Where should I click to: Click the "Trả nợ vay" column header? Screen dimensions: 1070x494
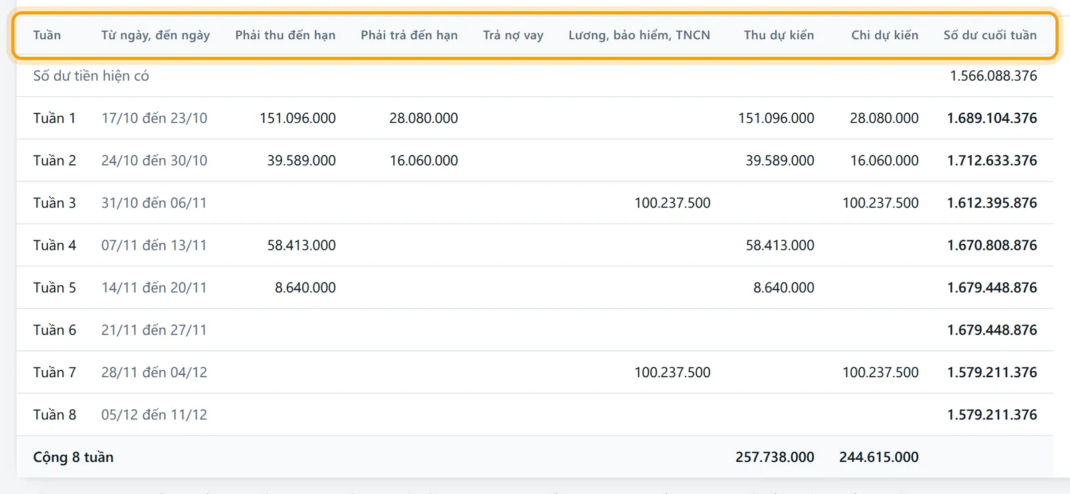[513, 35]
